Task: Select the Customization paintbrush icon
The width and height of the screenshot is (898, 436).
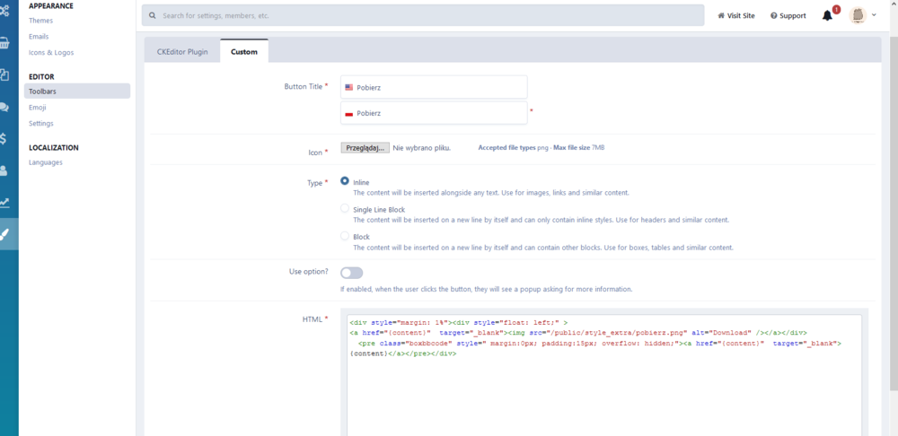Action: click(5, 234)
